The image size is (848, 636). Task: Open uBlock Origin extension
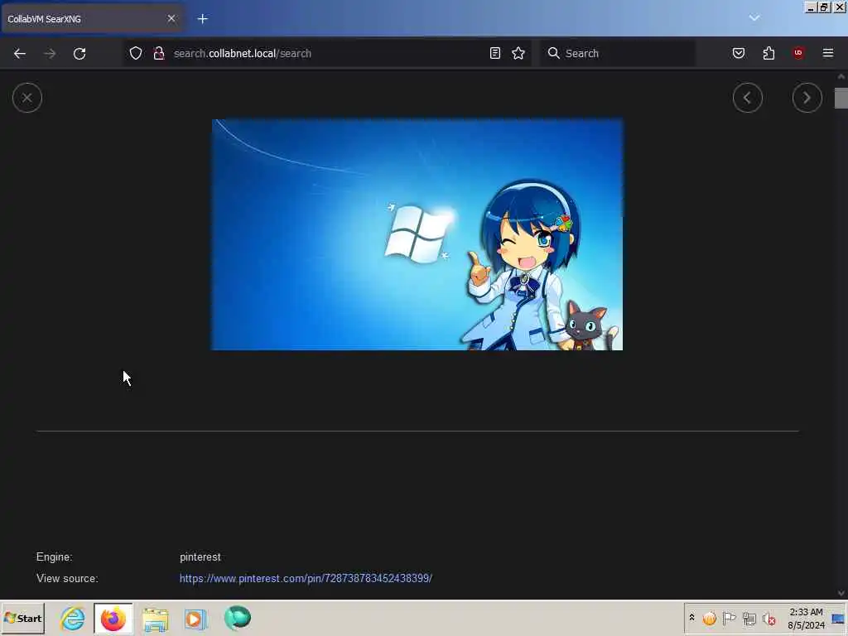[798, 53]
